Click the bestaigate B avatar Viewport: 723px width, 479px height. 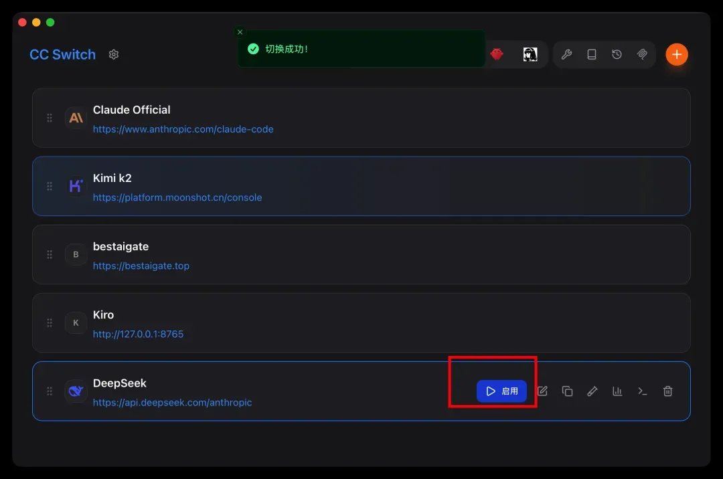[x=76, y=254]
